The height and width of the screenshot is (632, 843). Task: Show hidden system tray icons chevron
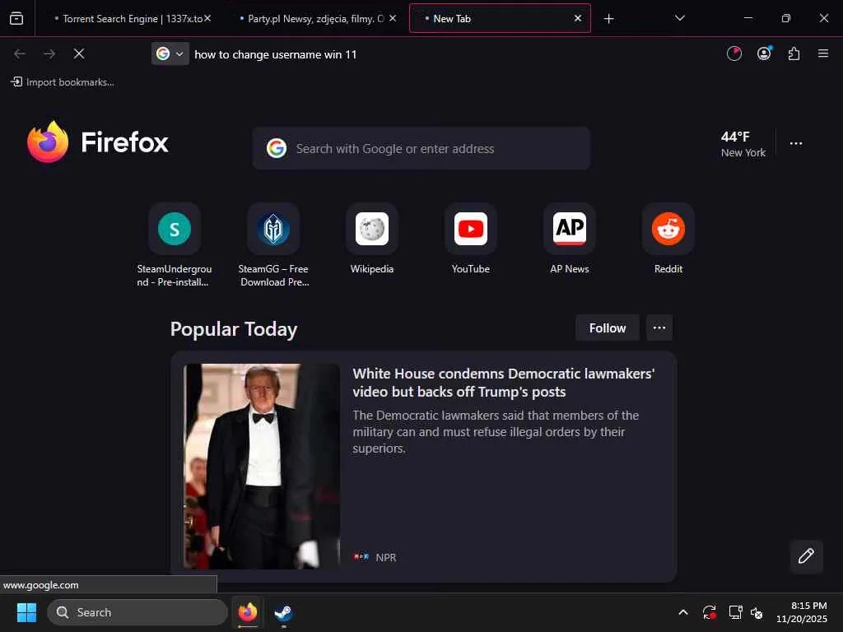(682, 612)
